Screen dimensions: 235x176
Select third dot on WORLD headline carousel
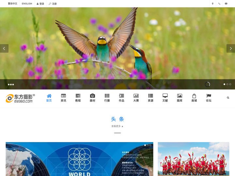(x=150, y=145)
